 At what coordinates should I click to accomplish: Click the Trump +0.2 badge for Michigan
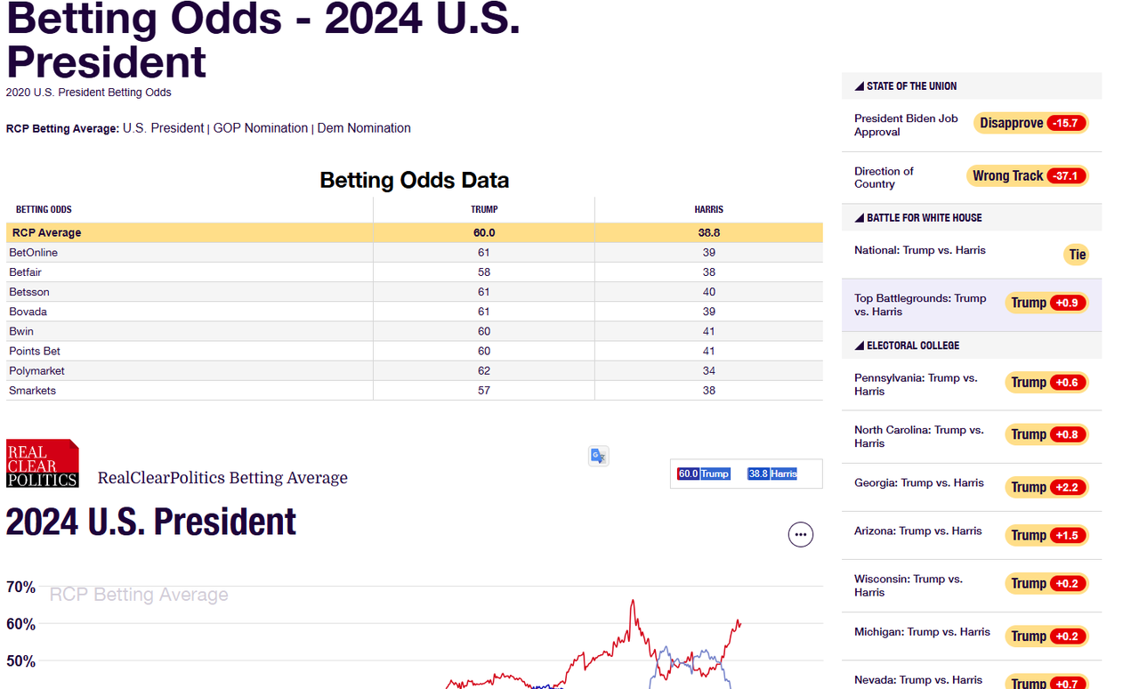coord(1046,636)
